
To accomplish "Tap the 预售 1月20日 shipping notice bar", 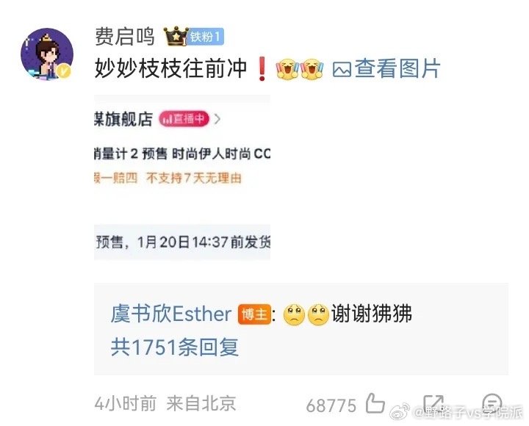I will [x=182, y=242].
